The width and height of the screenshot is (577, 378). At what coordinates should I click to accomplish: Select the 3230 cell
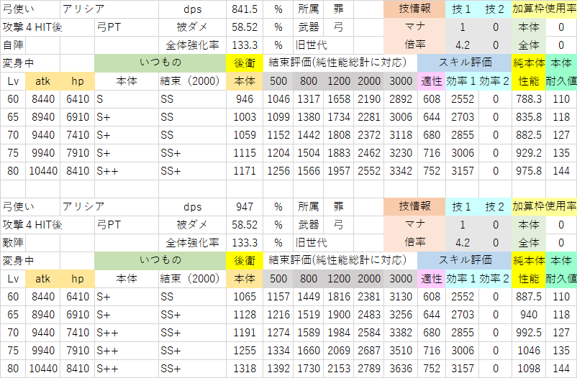coord(400,153)
